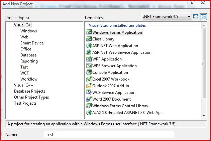The height and width of the screenshot is (141, 211).
Task: Select Database under Visual C#
Action: click(x=28, y=55)
